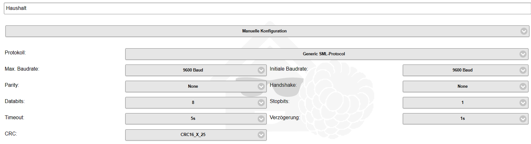Open the Timeout dropdown showing 5s

point(193,119)
